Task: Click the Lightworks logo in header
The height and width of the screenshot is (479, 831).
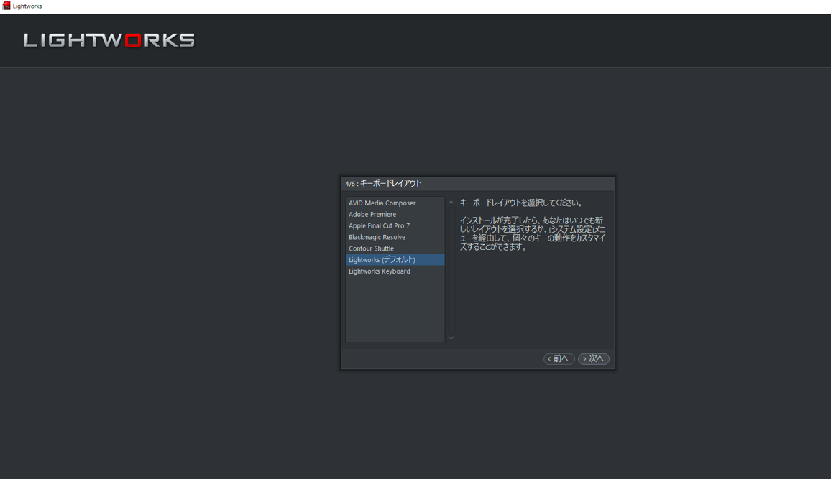Action: [x=109, y=40]
